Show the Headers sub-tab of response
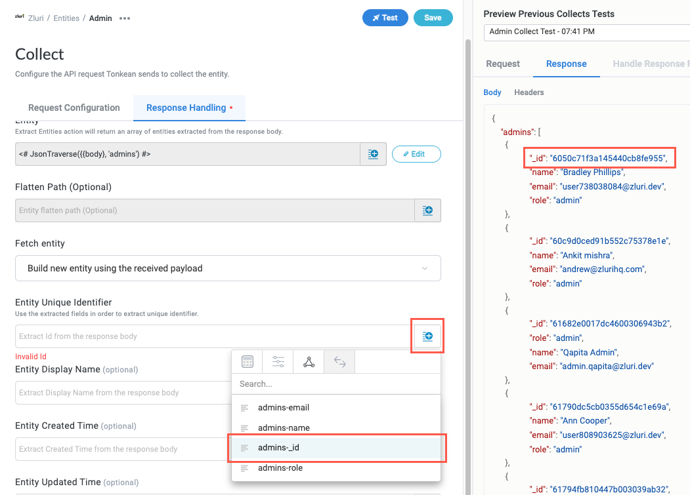Viewport: 690px width, 495px height. click(528, 92)
